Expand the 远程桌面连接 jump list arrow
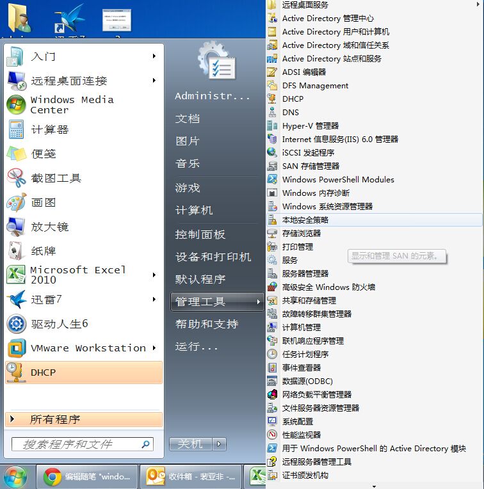The height and width of the screenshot is (489, 484). (154, 81)
